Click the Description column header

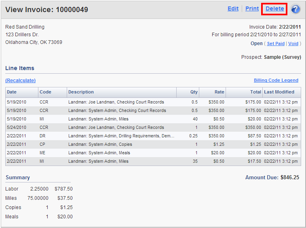point(81,92)
